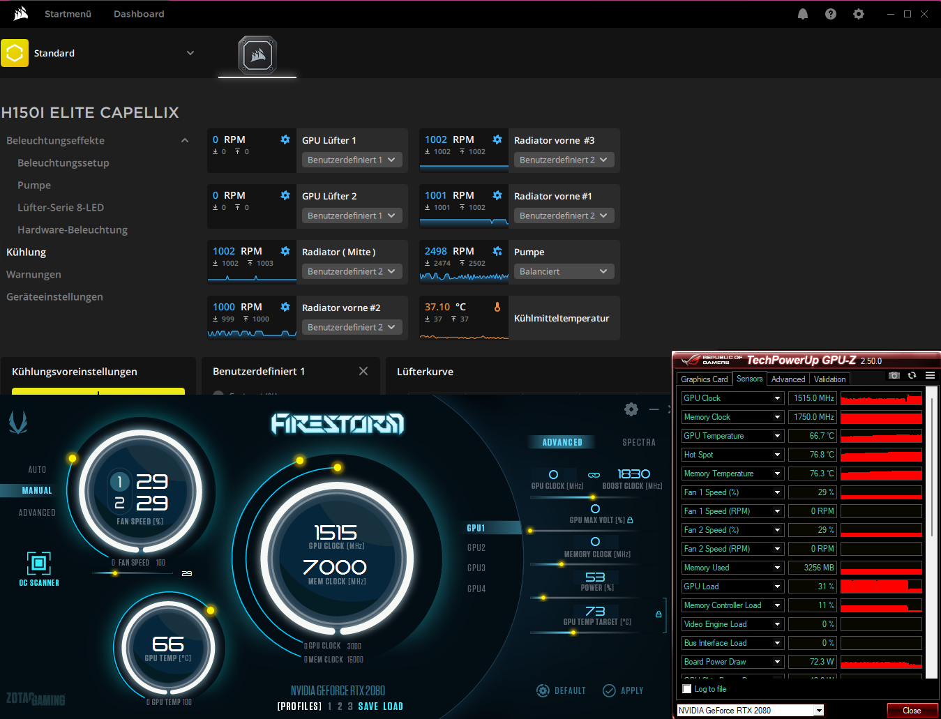The width and height of the screenshot is (941, 719).
Task: Select GPU1 in FireStorm GPU list
Action: 476,528
